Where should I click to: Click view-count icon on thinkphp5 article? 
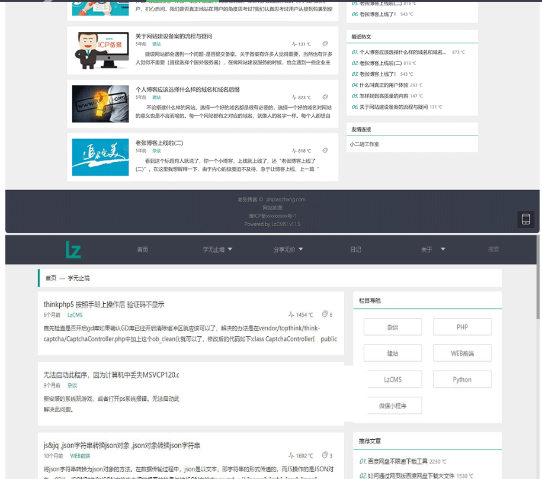[x=291, y=315]
